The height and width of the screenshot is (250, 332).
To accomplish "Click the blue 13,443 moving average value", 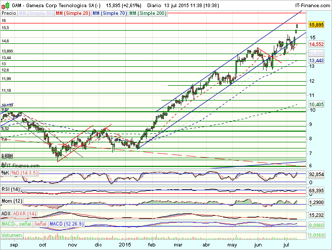I will (316, 61).
